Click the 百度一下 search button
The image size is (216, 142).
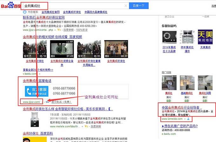pyautogui.click(x=139, y=6)
